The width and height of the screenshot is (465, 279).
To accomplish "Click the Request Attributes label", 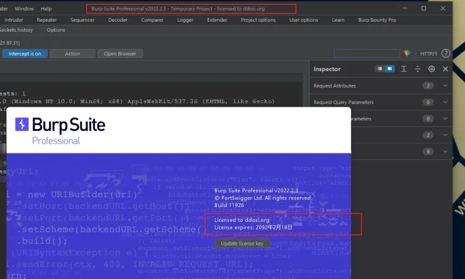I will [335, 86].
